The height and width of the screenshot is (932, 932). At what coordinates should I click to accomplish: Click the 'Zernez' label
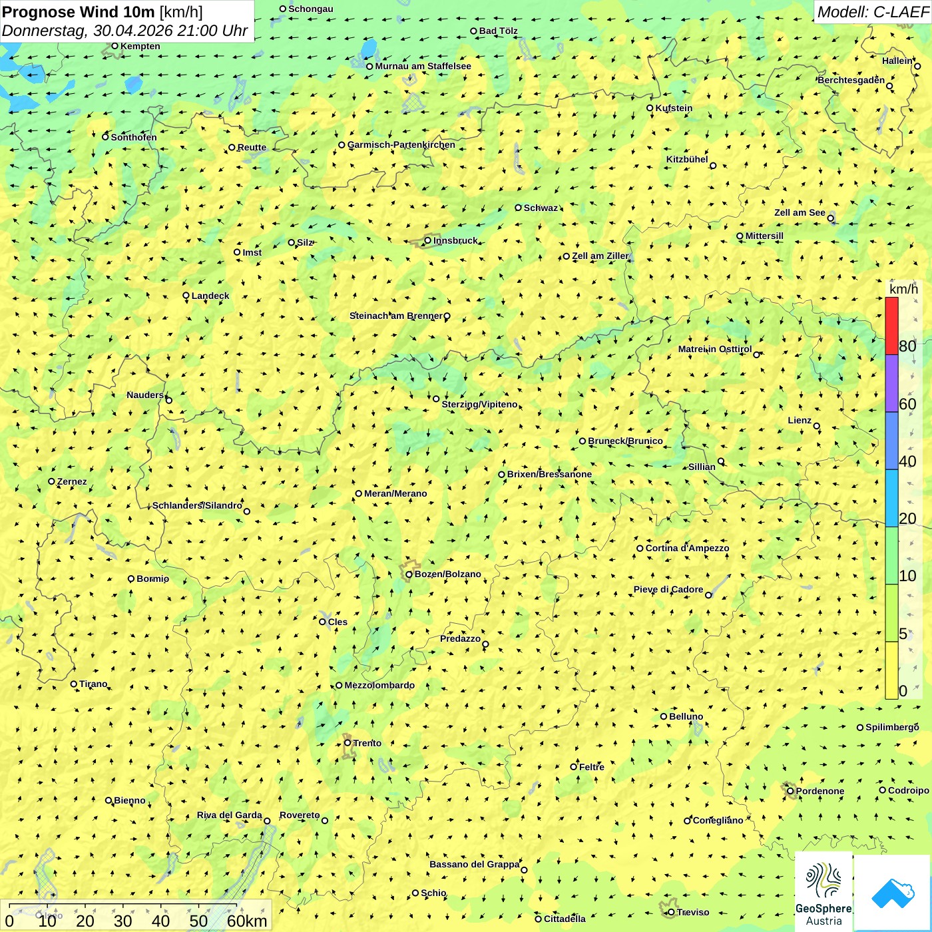point(72,481)
